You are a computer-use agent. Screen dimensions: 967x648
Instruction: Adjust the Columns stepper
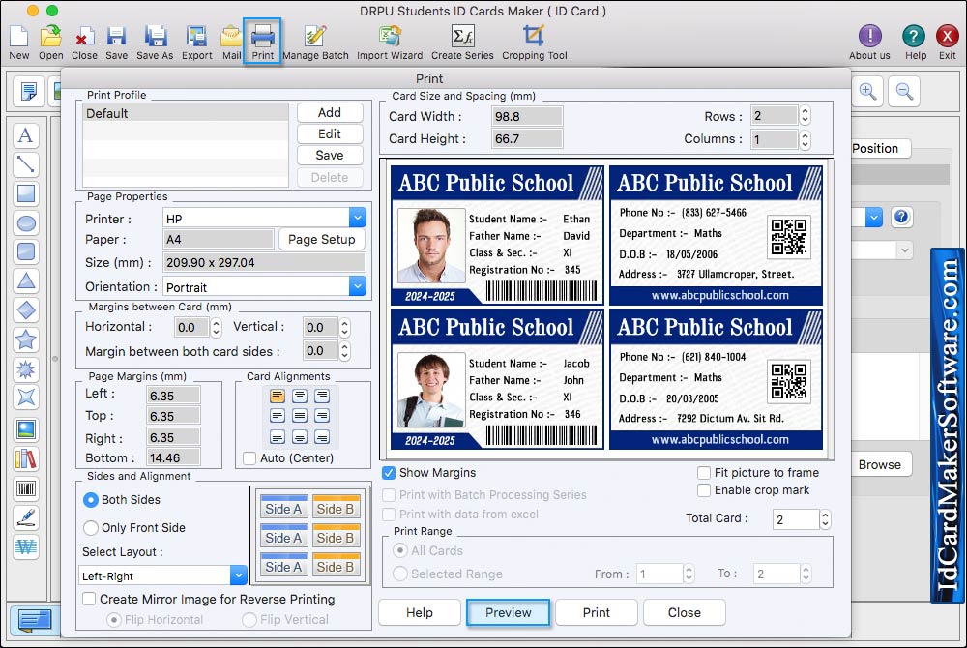point(805,140)
